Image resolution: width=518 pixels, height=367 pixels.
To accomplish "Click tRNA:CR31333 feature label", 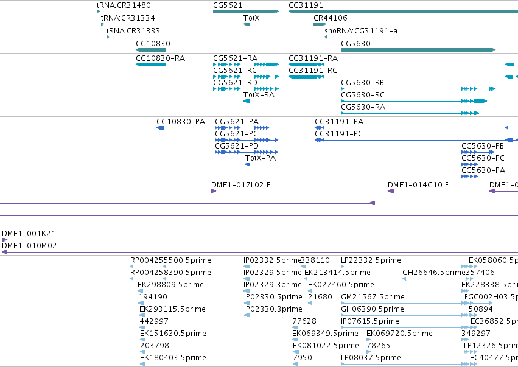I will 133,30.
